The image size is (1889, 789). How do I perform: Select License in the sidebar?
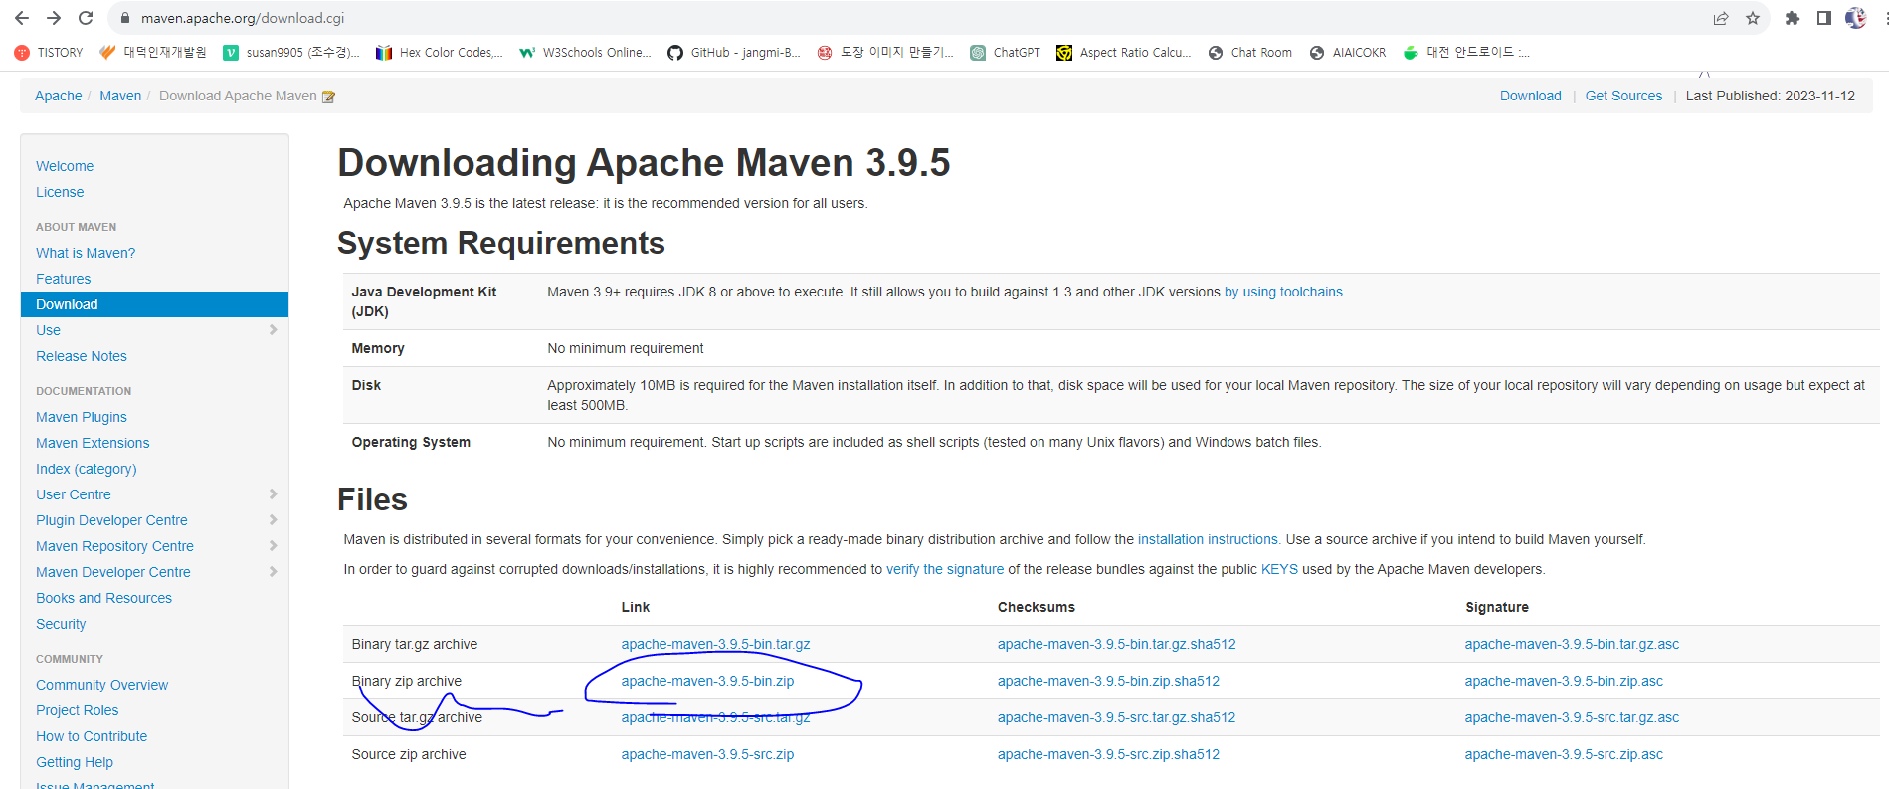click(x=60, y=192)
